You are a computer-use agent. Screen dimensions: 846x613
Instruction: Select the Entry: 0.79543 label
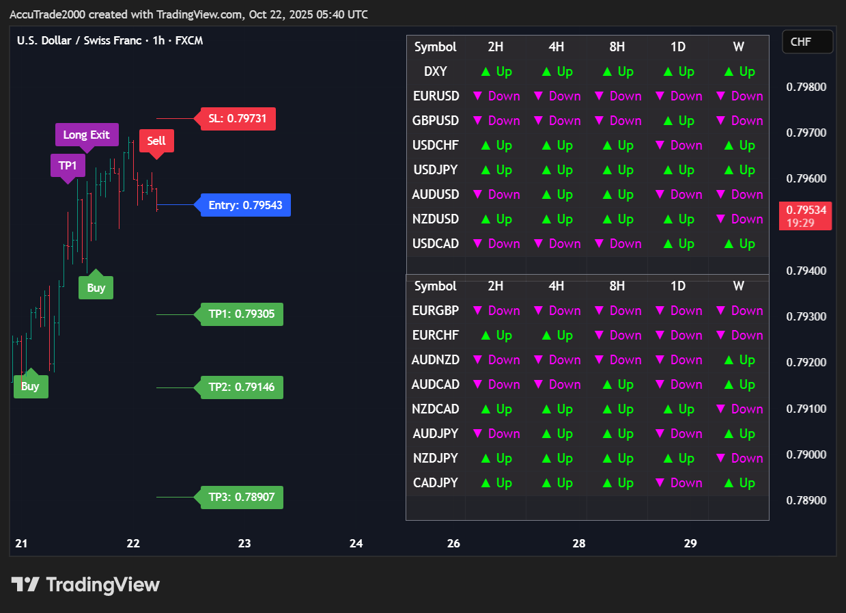(245, 205)
